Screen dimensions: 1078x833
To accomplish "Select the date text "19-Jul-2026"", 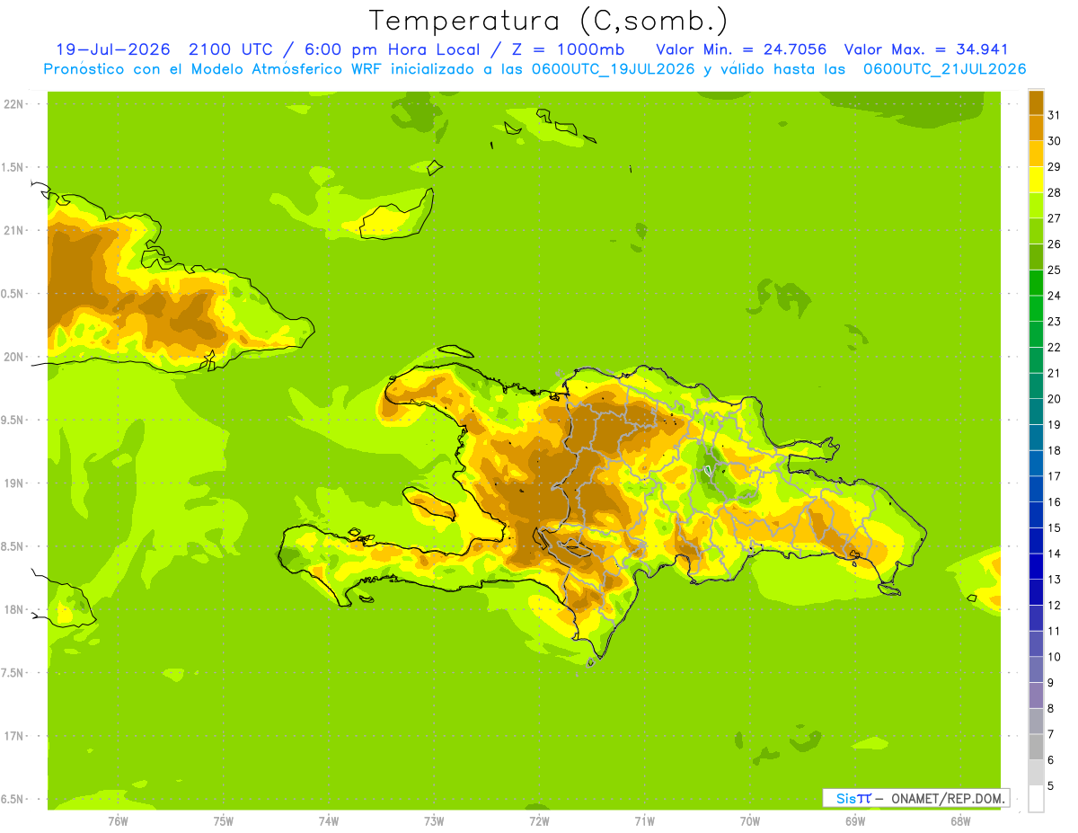I will coord(111,49).
